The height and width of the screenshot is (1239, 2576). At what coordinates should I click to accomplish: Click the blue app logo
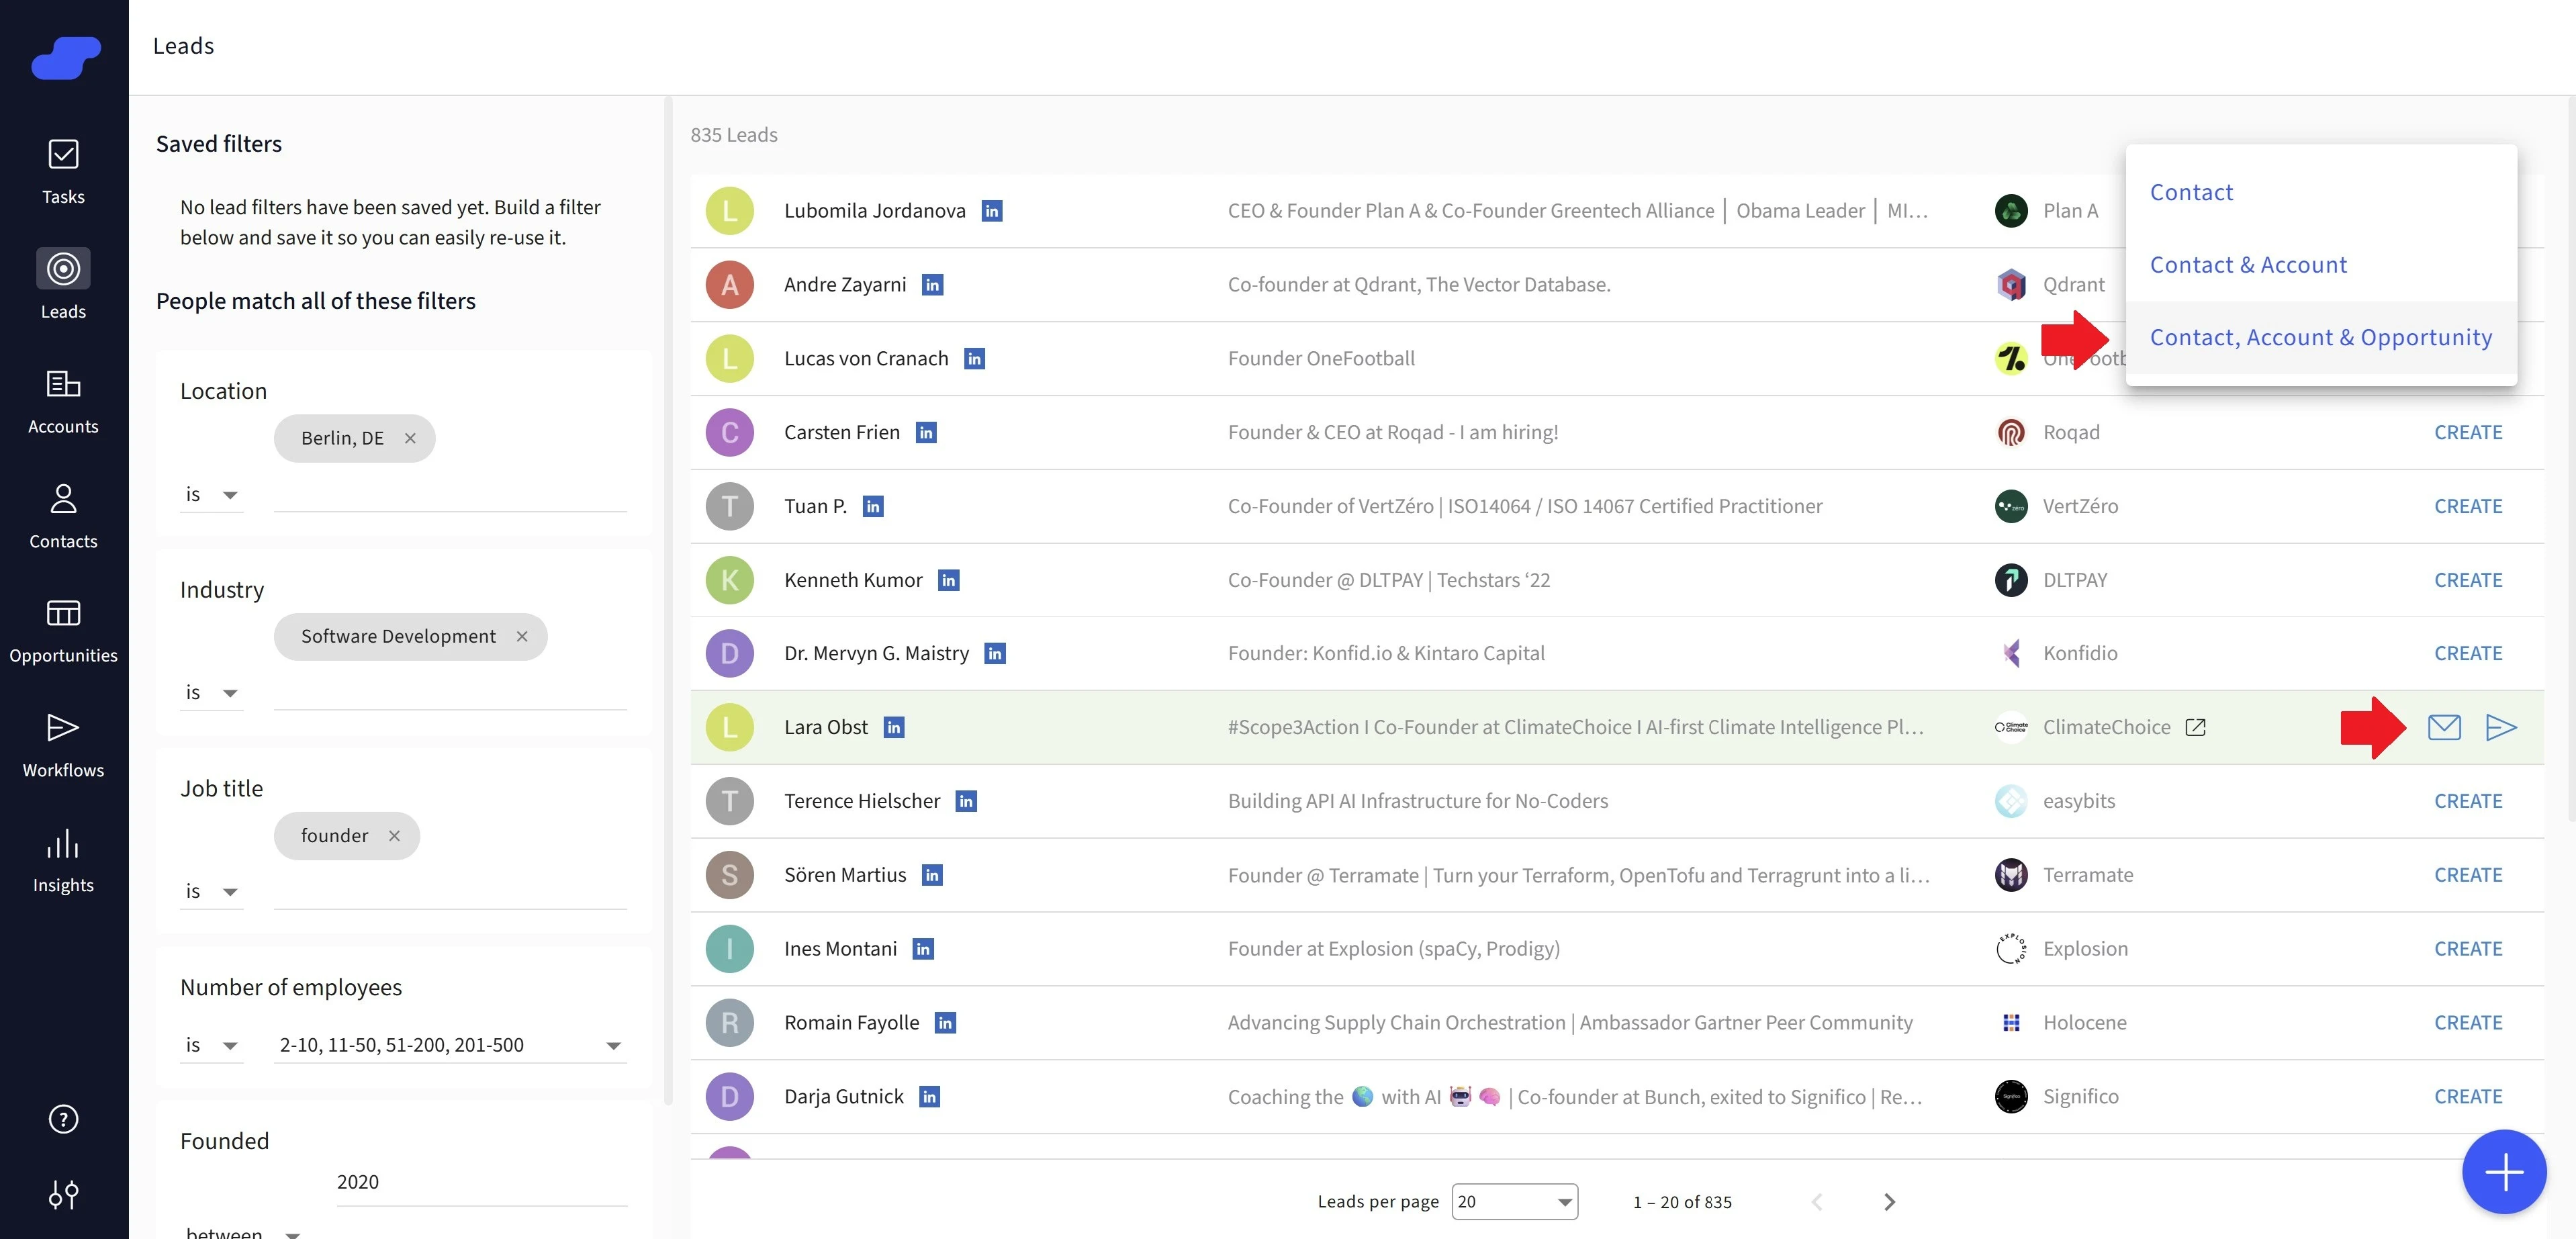click(x=66, y=57)
